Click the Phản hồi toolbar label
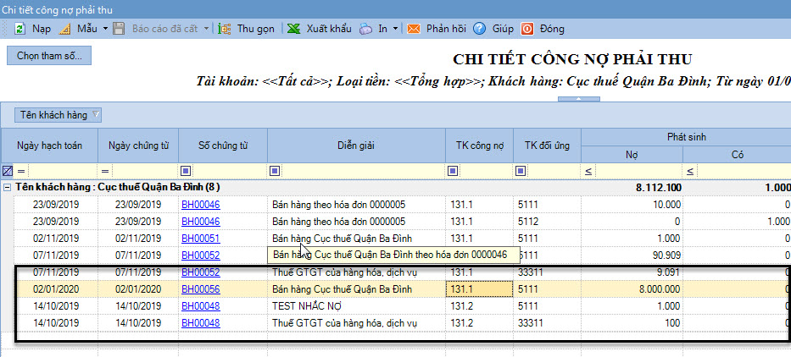 coord(446,29)
